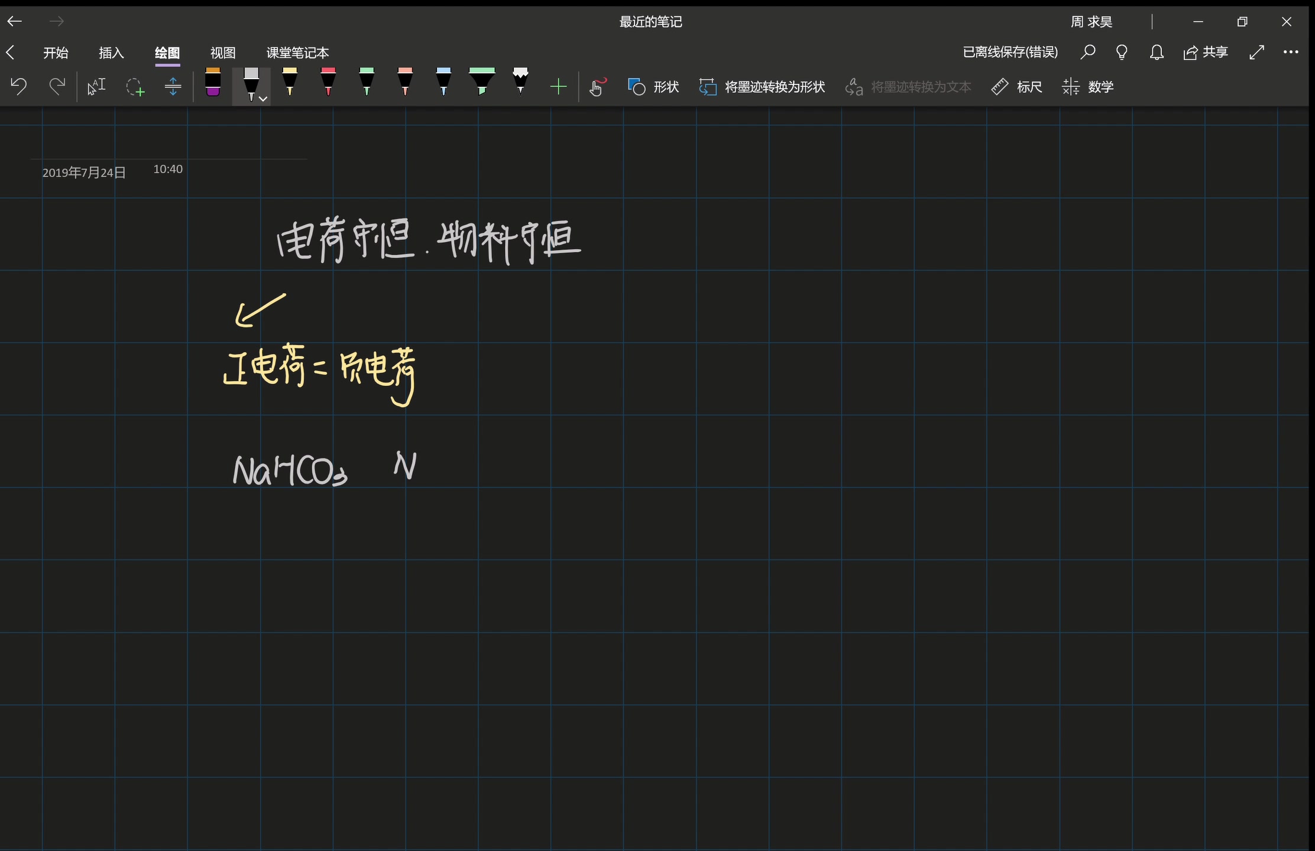This screenshot has width=1315, height=851.
Task: Minimize the OneNote window
Action: point(1199,22)
